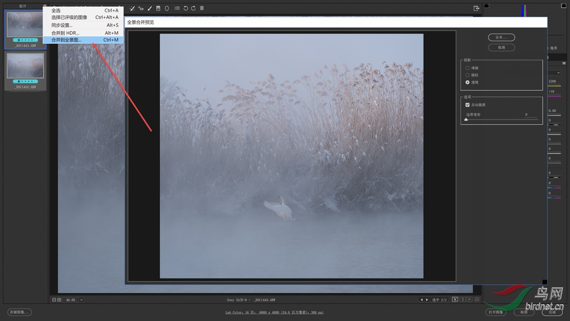Expand the white balance dropdown in right panel

[x=558, y=72]
